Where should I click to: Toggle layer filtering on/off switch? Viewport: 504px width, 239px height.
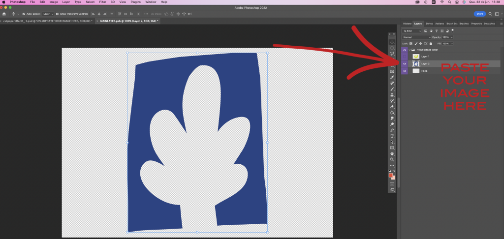453,30
